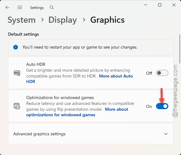Open More about Auto HDR link
This screenshot has height=155, width=181.
[80, 79]
